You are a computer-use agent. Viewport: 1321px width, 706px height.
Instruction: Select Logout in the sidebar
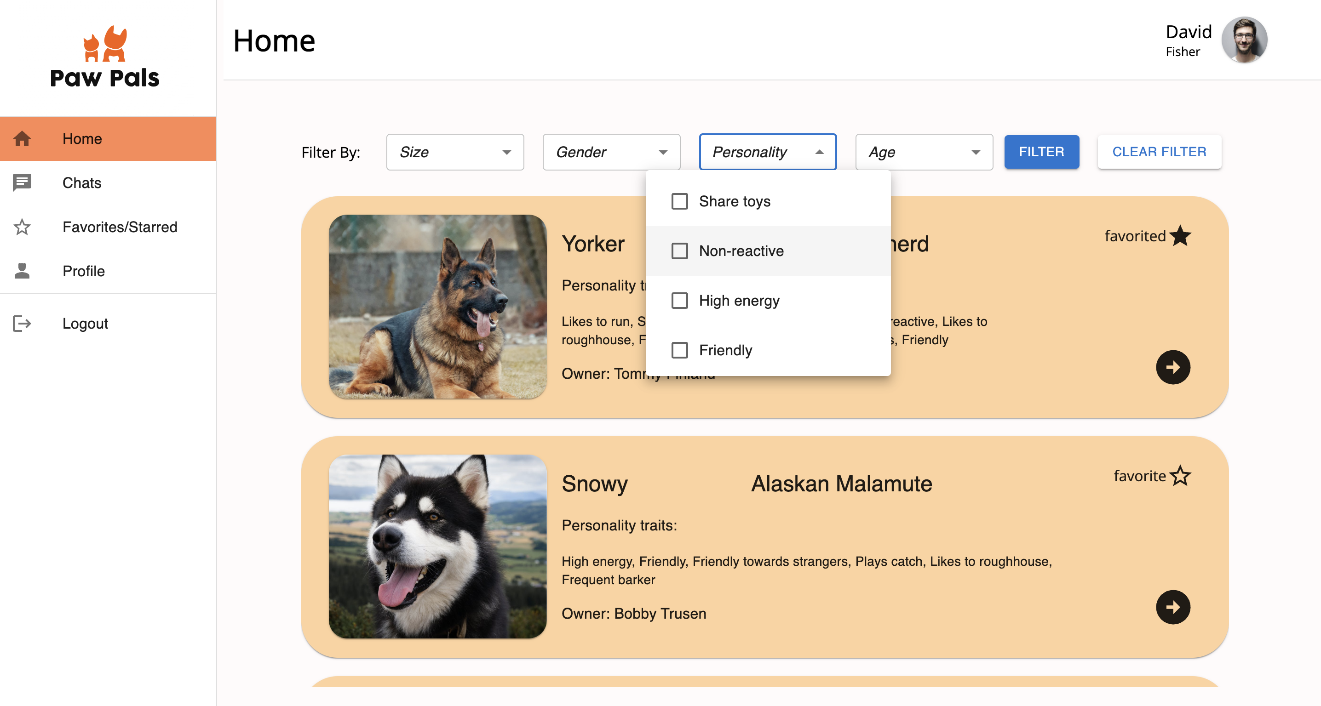(x=108, y=323)
